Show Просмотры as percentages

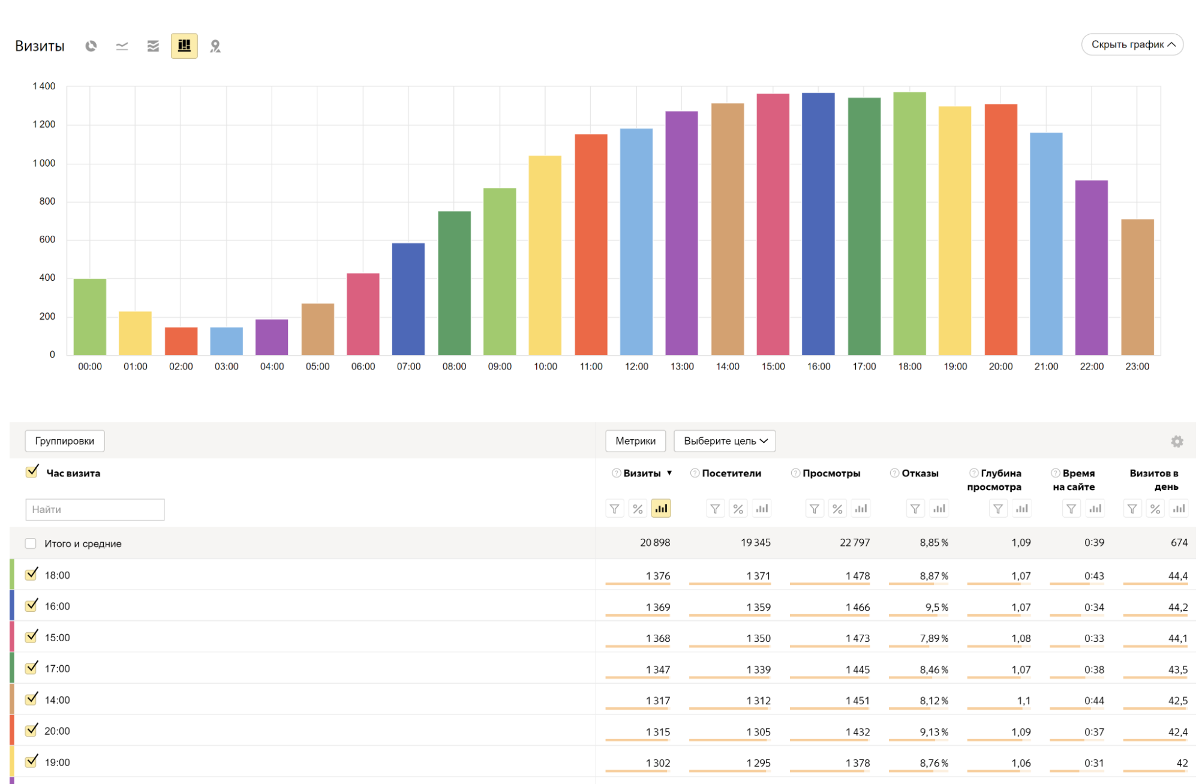(837, 509)
